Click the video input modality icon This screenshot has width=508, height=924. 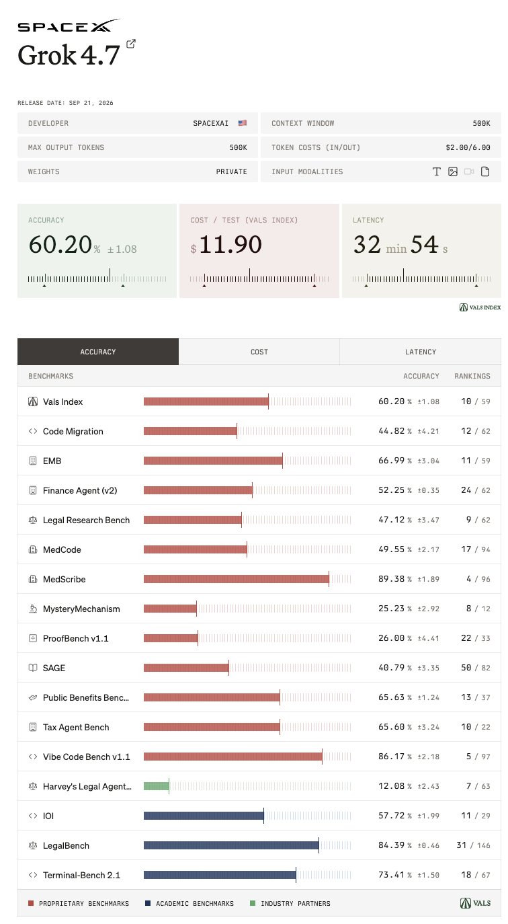click(469, 171)
